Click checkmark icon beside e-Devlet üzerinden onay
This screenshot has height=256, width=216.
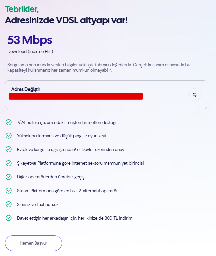coord(9,150)
